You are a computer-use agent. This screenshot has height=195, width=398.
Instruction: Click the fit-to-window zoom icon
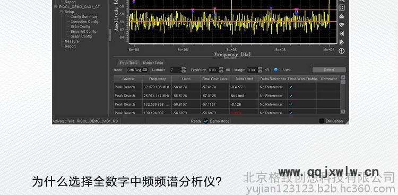coord(342,7)
